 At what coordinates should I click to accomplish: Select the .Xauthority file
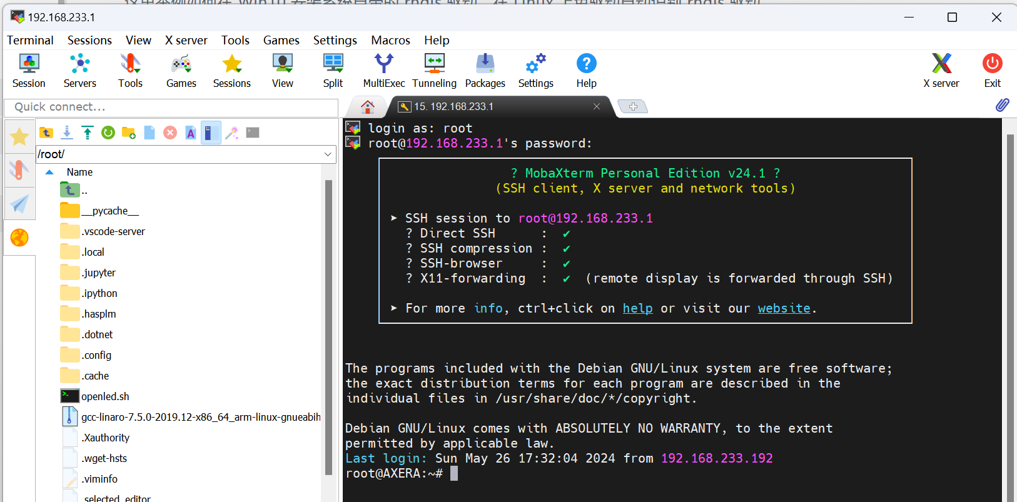[x=96, y=438]
